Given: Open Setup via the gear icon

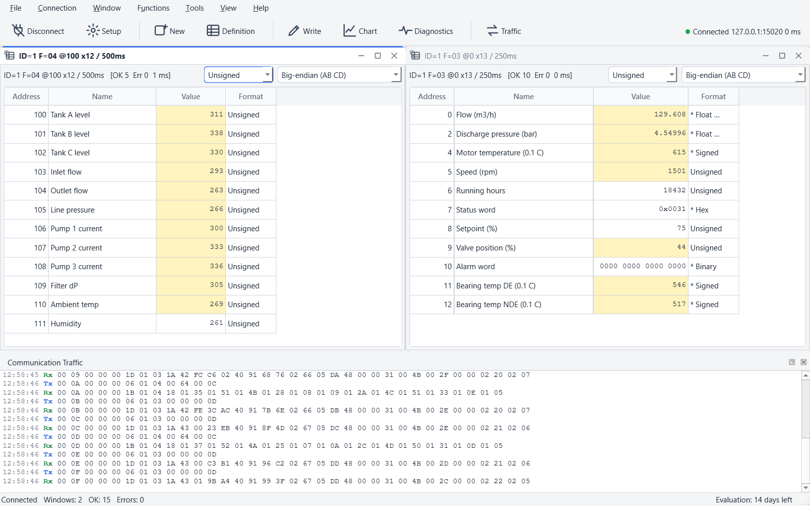Looking at the screenshot, I should (x=93, y=31).
